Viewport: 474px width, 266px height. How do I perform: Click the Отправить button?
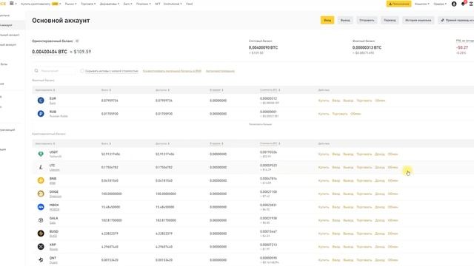[x=367, y=20]
